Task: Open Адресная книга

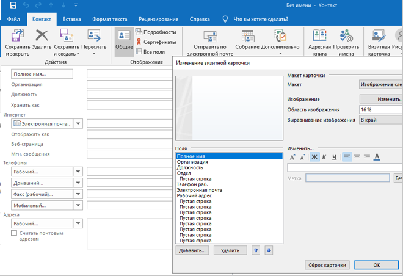Action: [319, 42]
